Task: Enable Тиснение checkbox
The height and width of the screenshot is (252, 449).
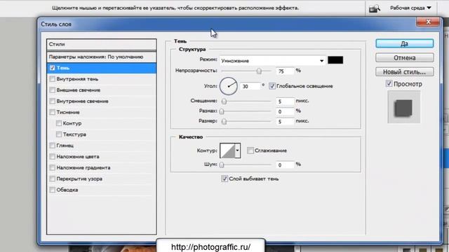Action: pyautogui.click(x=52, y=112)
